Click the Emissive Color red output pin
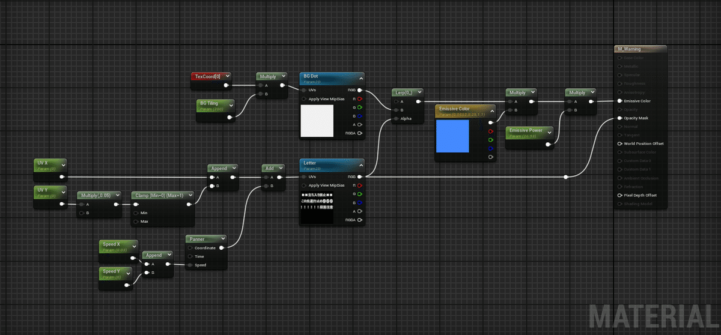721x335 pixels. click(x=491, y=131)
